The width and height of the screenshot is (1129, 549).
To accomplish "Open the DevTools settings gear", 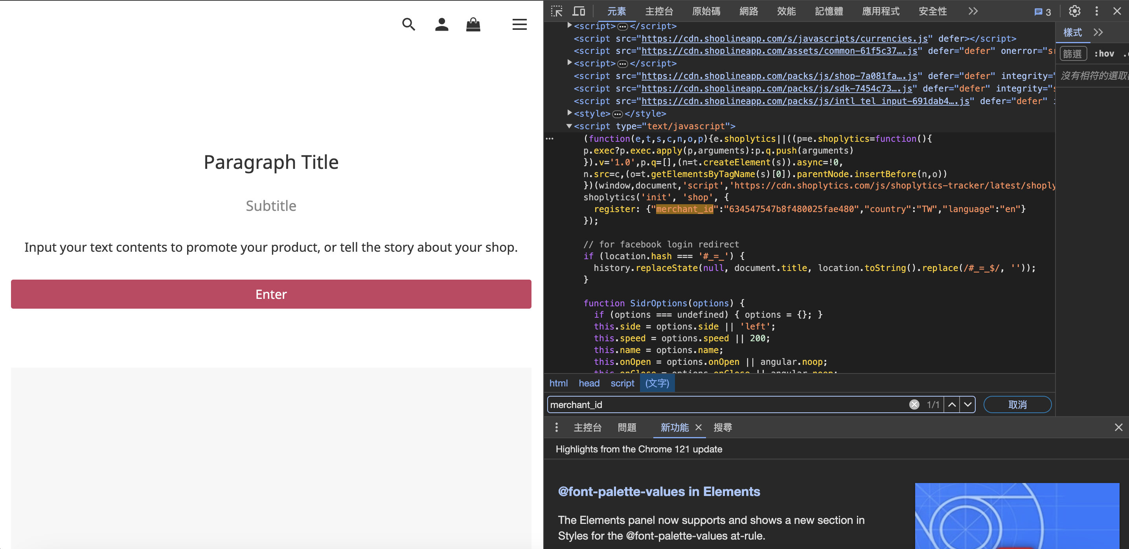I will coord(1074,11).
